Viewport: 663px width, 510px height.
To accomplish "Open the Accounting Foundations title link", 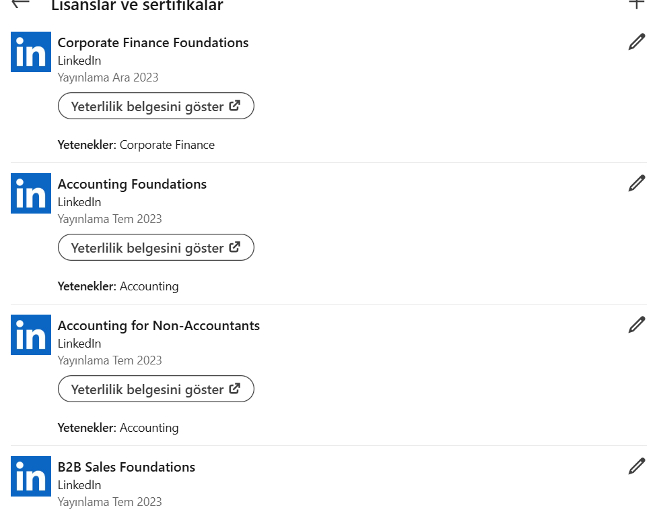I will pyautogui.click(x=132, y=184).
